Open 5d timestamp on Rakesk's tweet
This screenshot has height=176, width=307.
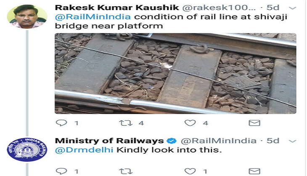click(273, 8)
